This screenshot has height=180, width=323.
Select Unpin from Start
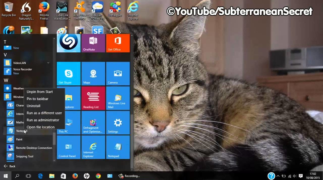pos(40,92)
